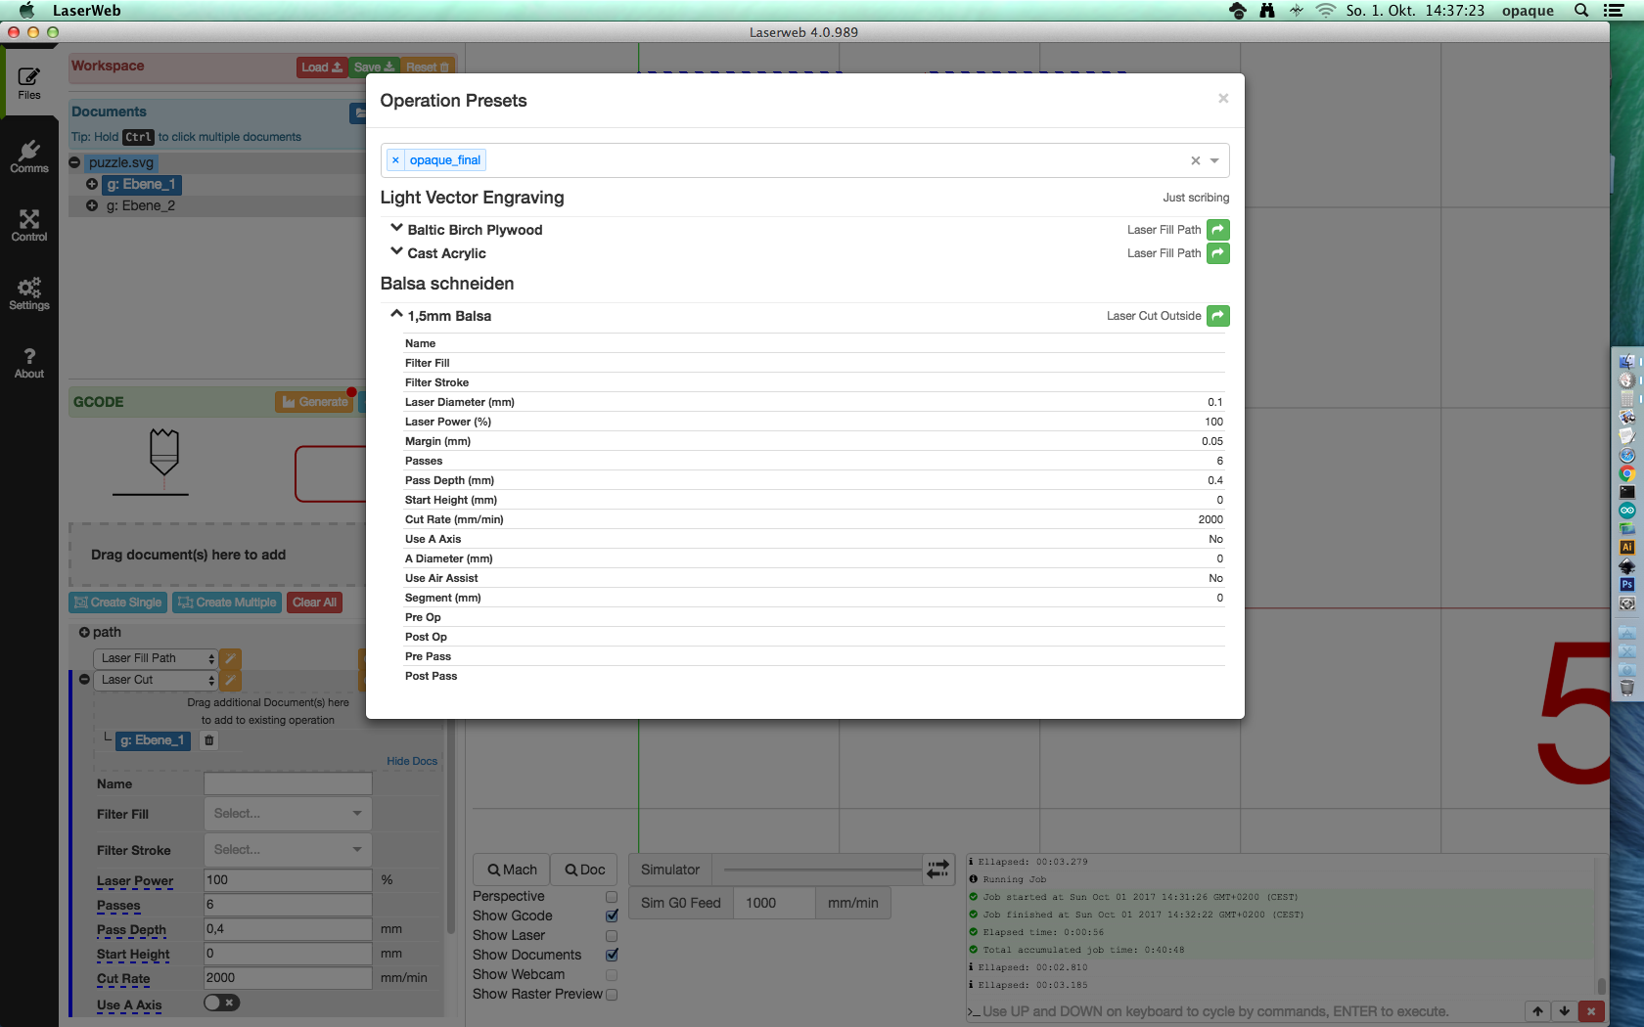Viewport: 1644px width, 1027px height.
Task: Open the Comms sidebar tab
Action: (x=29, y=156)
